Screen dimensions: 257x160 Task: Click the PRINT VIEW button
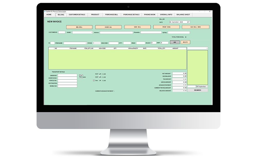point(166,27)
